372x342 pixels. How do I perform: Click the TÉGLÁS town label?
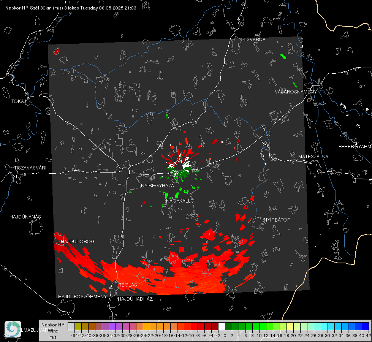pyautogui.click(x=128, y=285)
